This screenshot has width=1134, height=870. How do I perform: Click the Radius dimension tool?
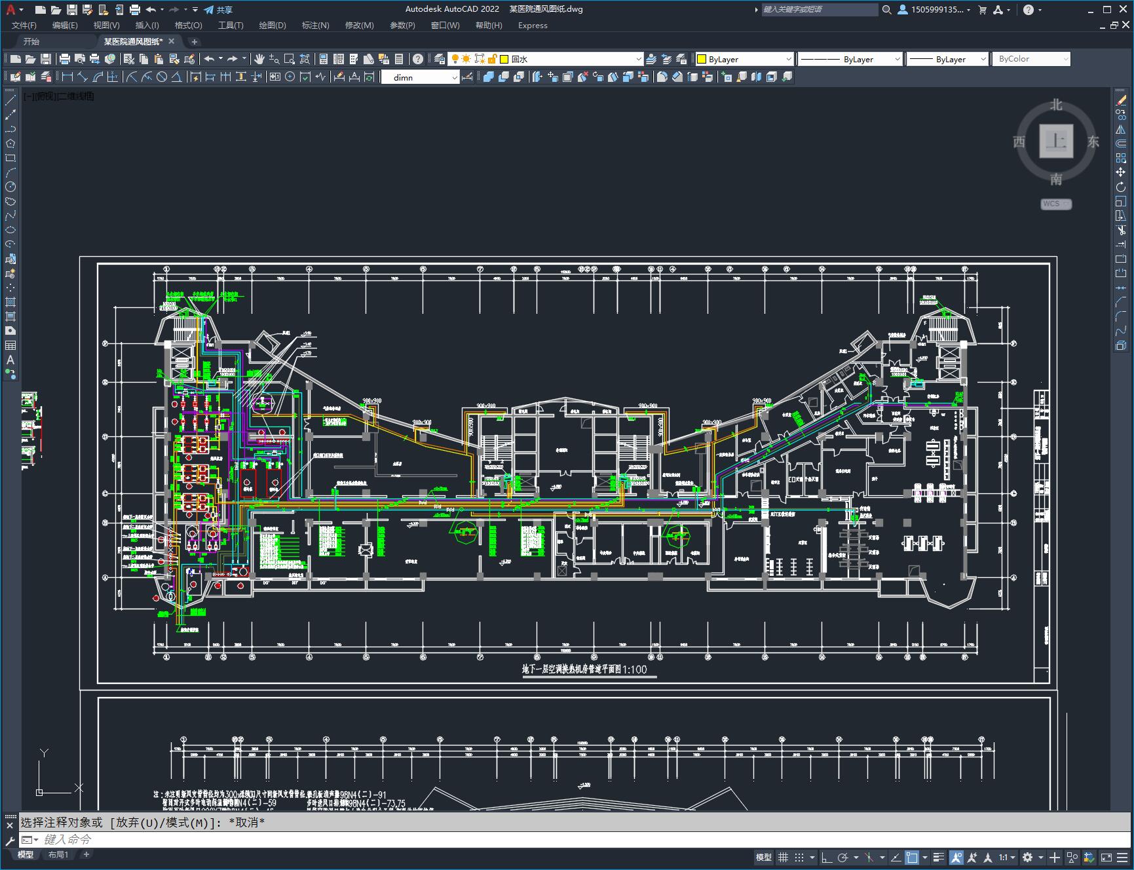coord(132,77)
